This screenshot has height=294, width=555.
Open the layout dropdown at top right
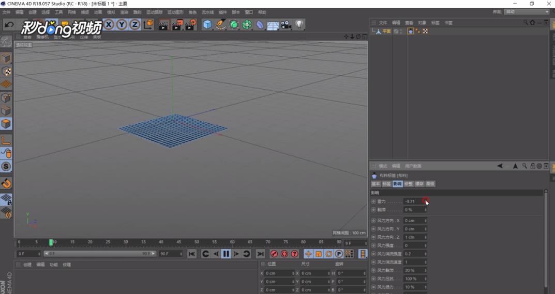[527, 12]
